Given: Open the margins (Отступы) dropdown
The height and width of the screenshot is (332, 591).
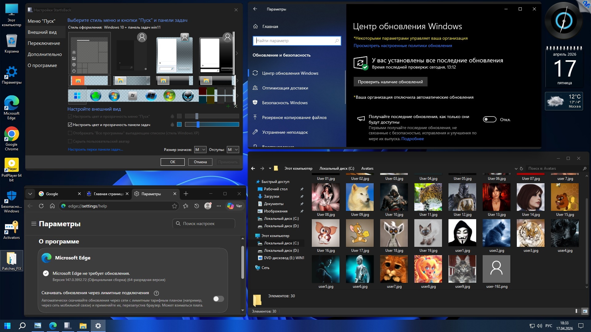Looking at the screenshot, I should pyautogui.click(x=233, y=150).
